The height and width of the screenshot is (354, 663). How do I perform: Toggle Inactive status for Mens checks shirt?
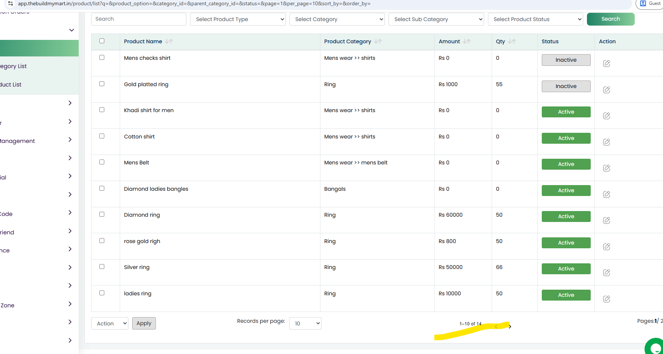[566, 60]
